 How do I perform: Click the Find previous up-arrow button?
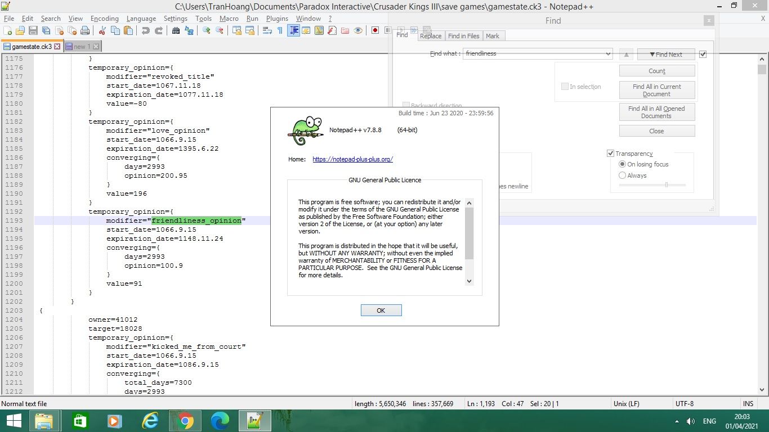[x=626, y=55]
